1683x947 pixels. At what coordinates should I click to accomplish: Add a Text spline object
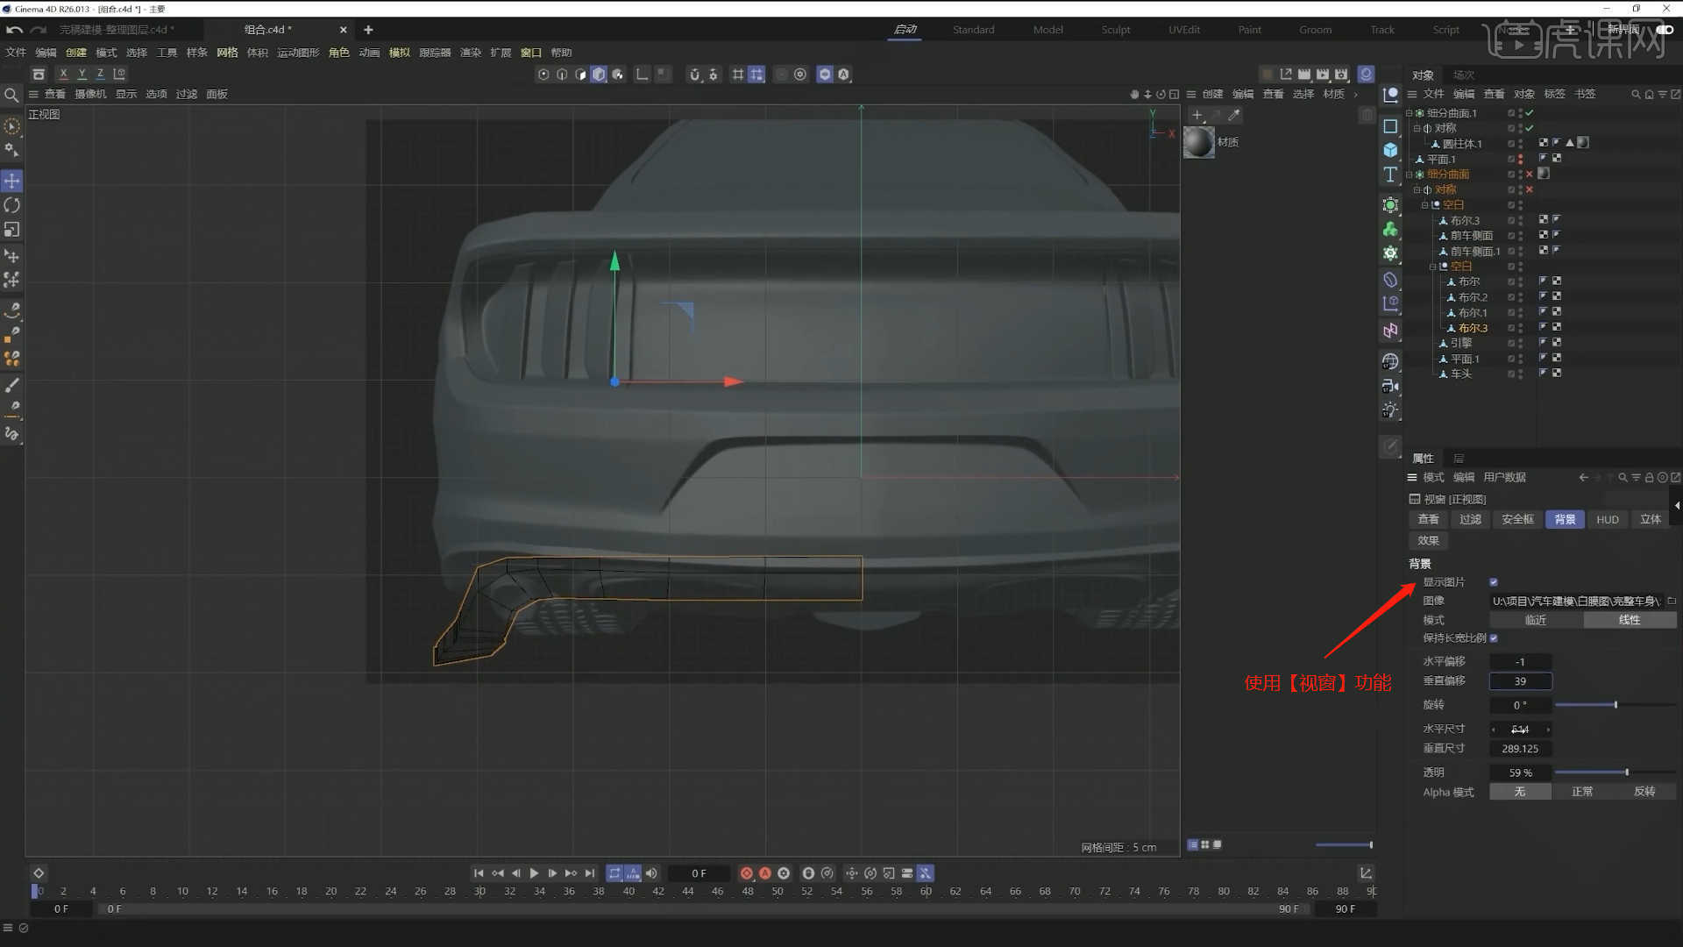[1390, 174]
